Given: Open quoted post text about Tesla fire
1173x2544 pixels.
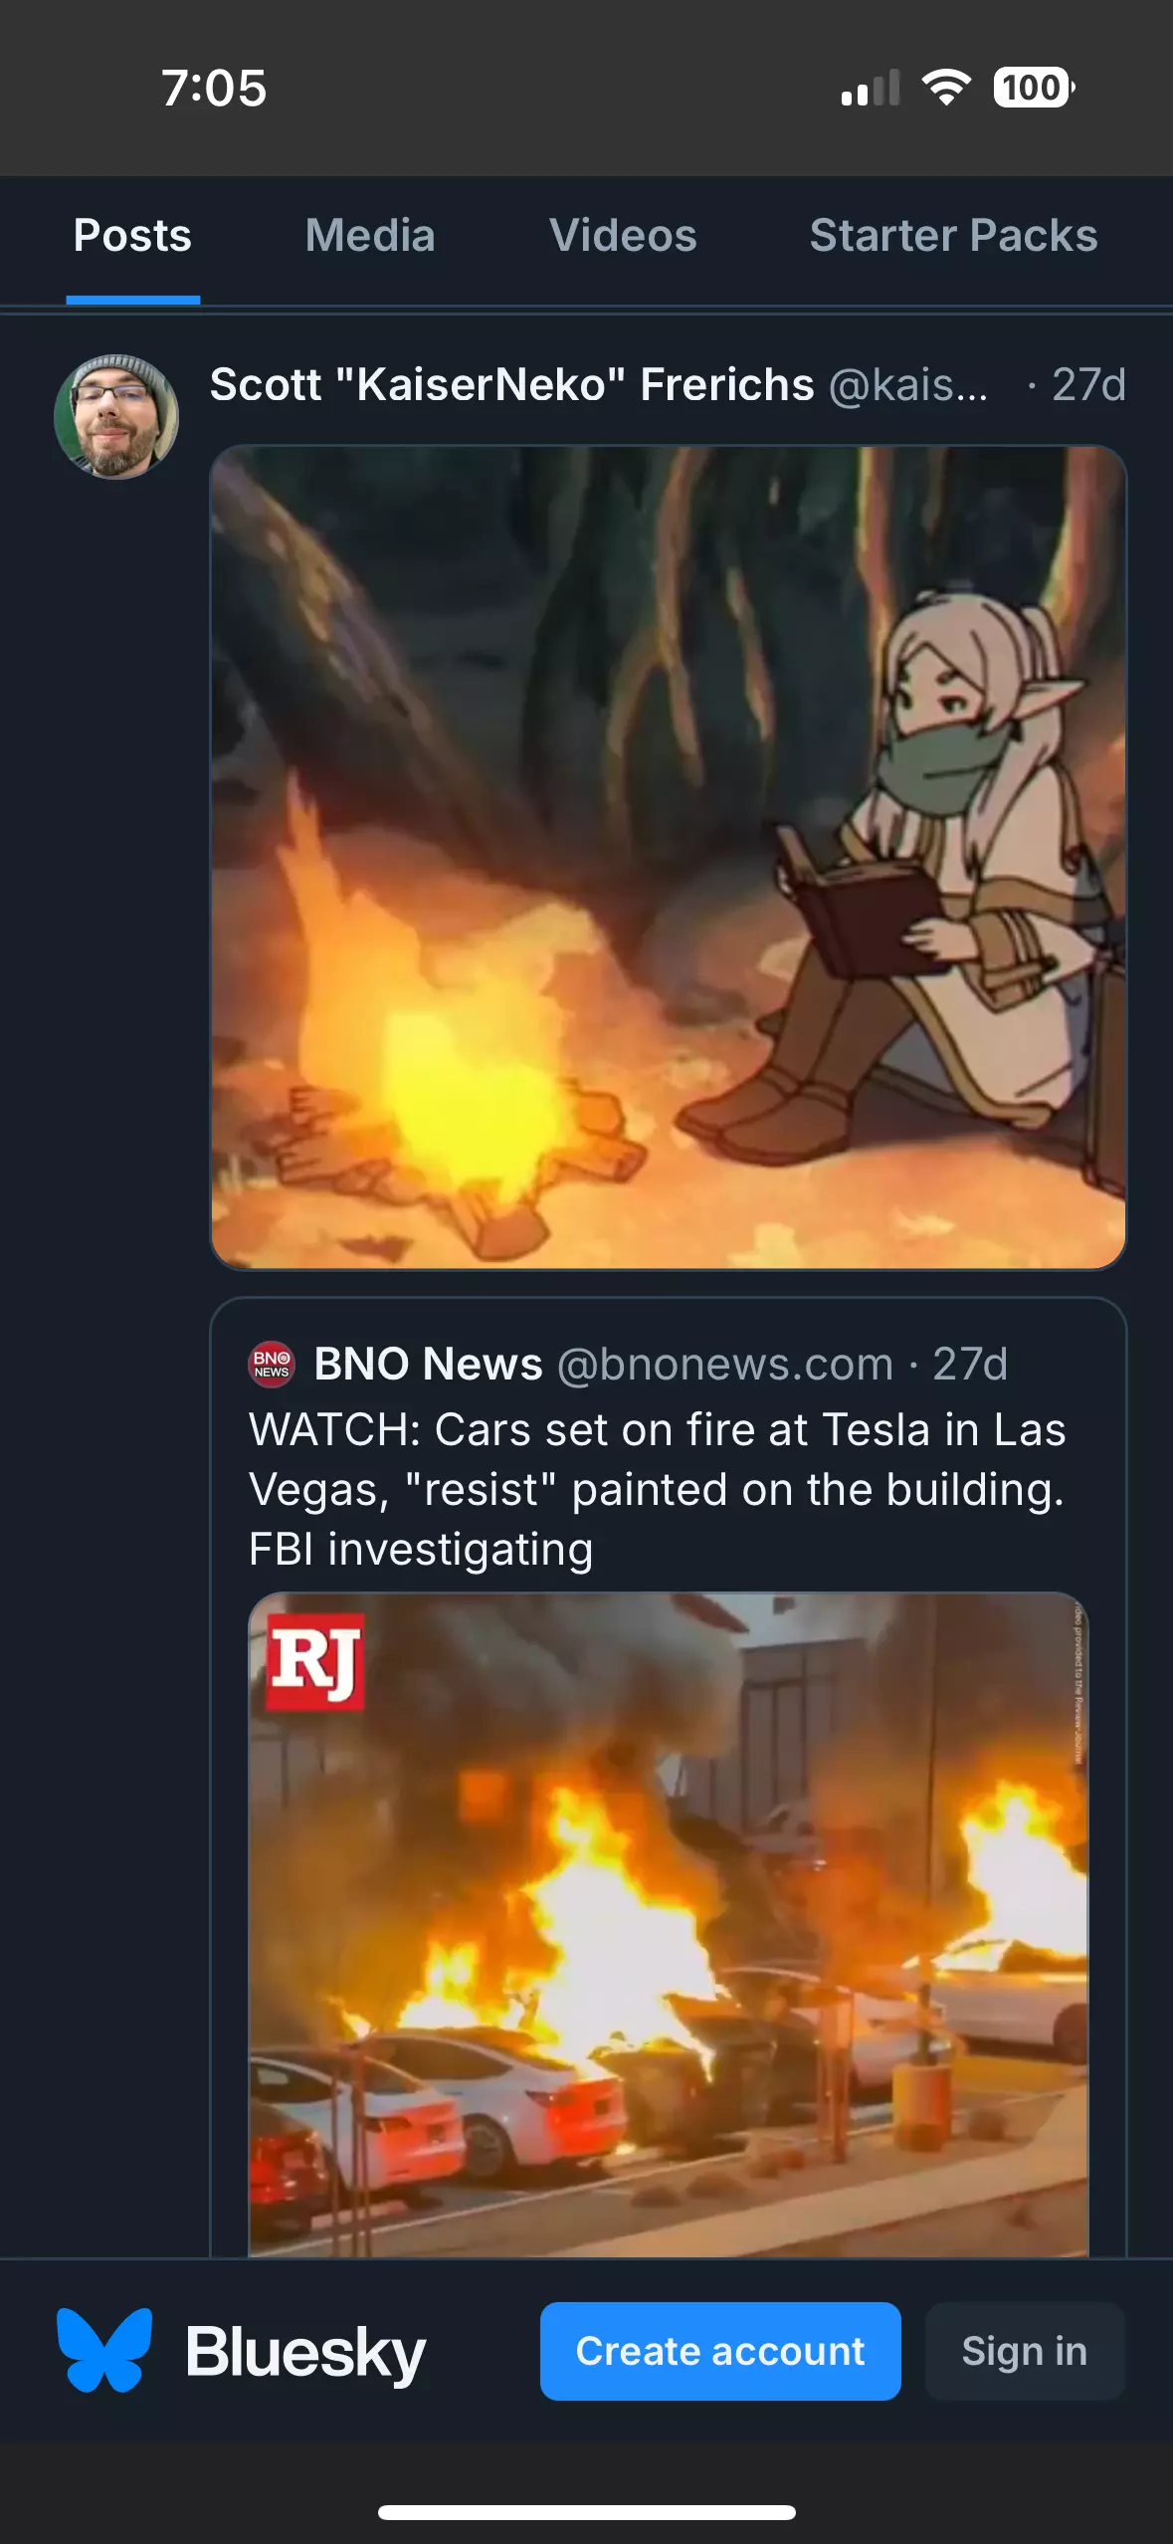Looking at the screenshot, I should pos(657,1490).
